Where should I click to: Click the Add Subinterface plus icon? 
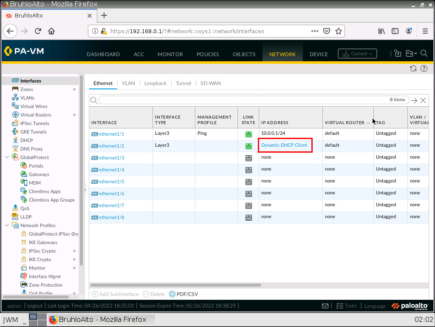pyautogui.click(x=94, y=294)
